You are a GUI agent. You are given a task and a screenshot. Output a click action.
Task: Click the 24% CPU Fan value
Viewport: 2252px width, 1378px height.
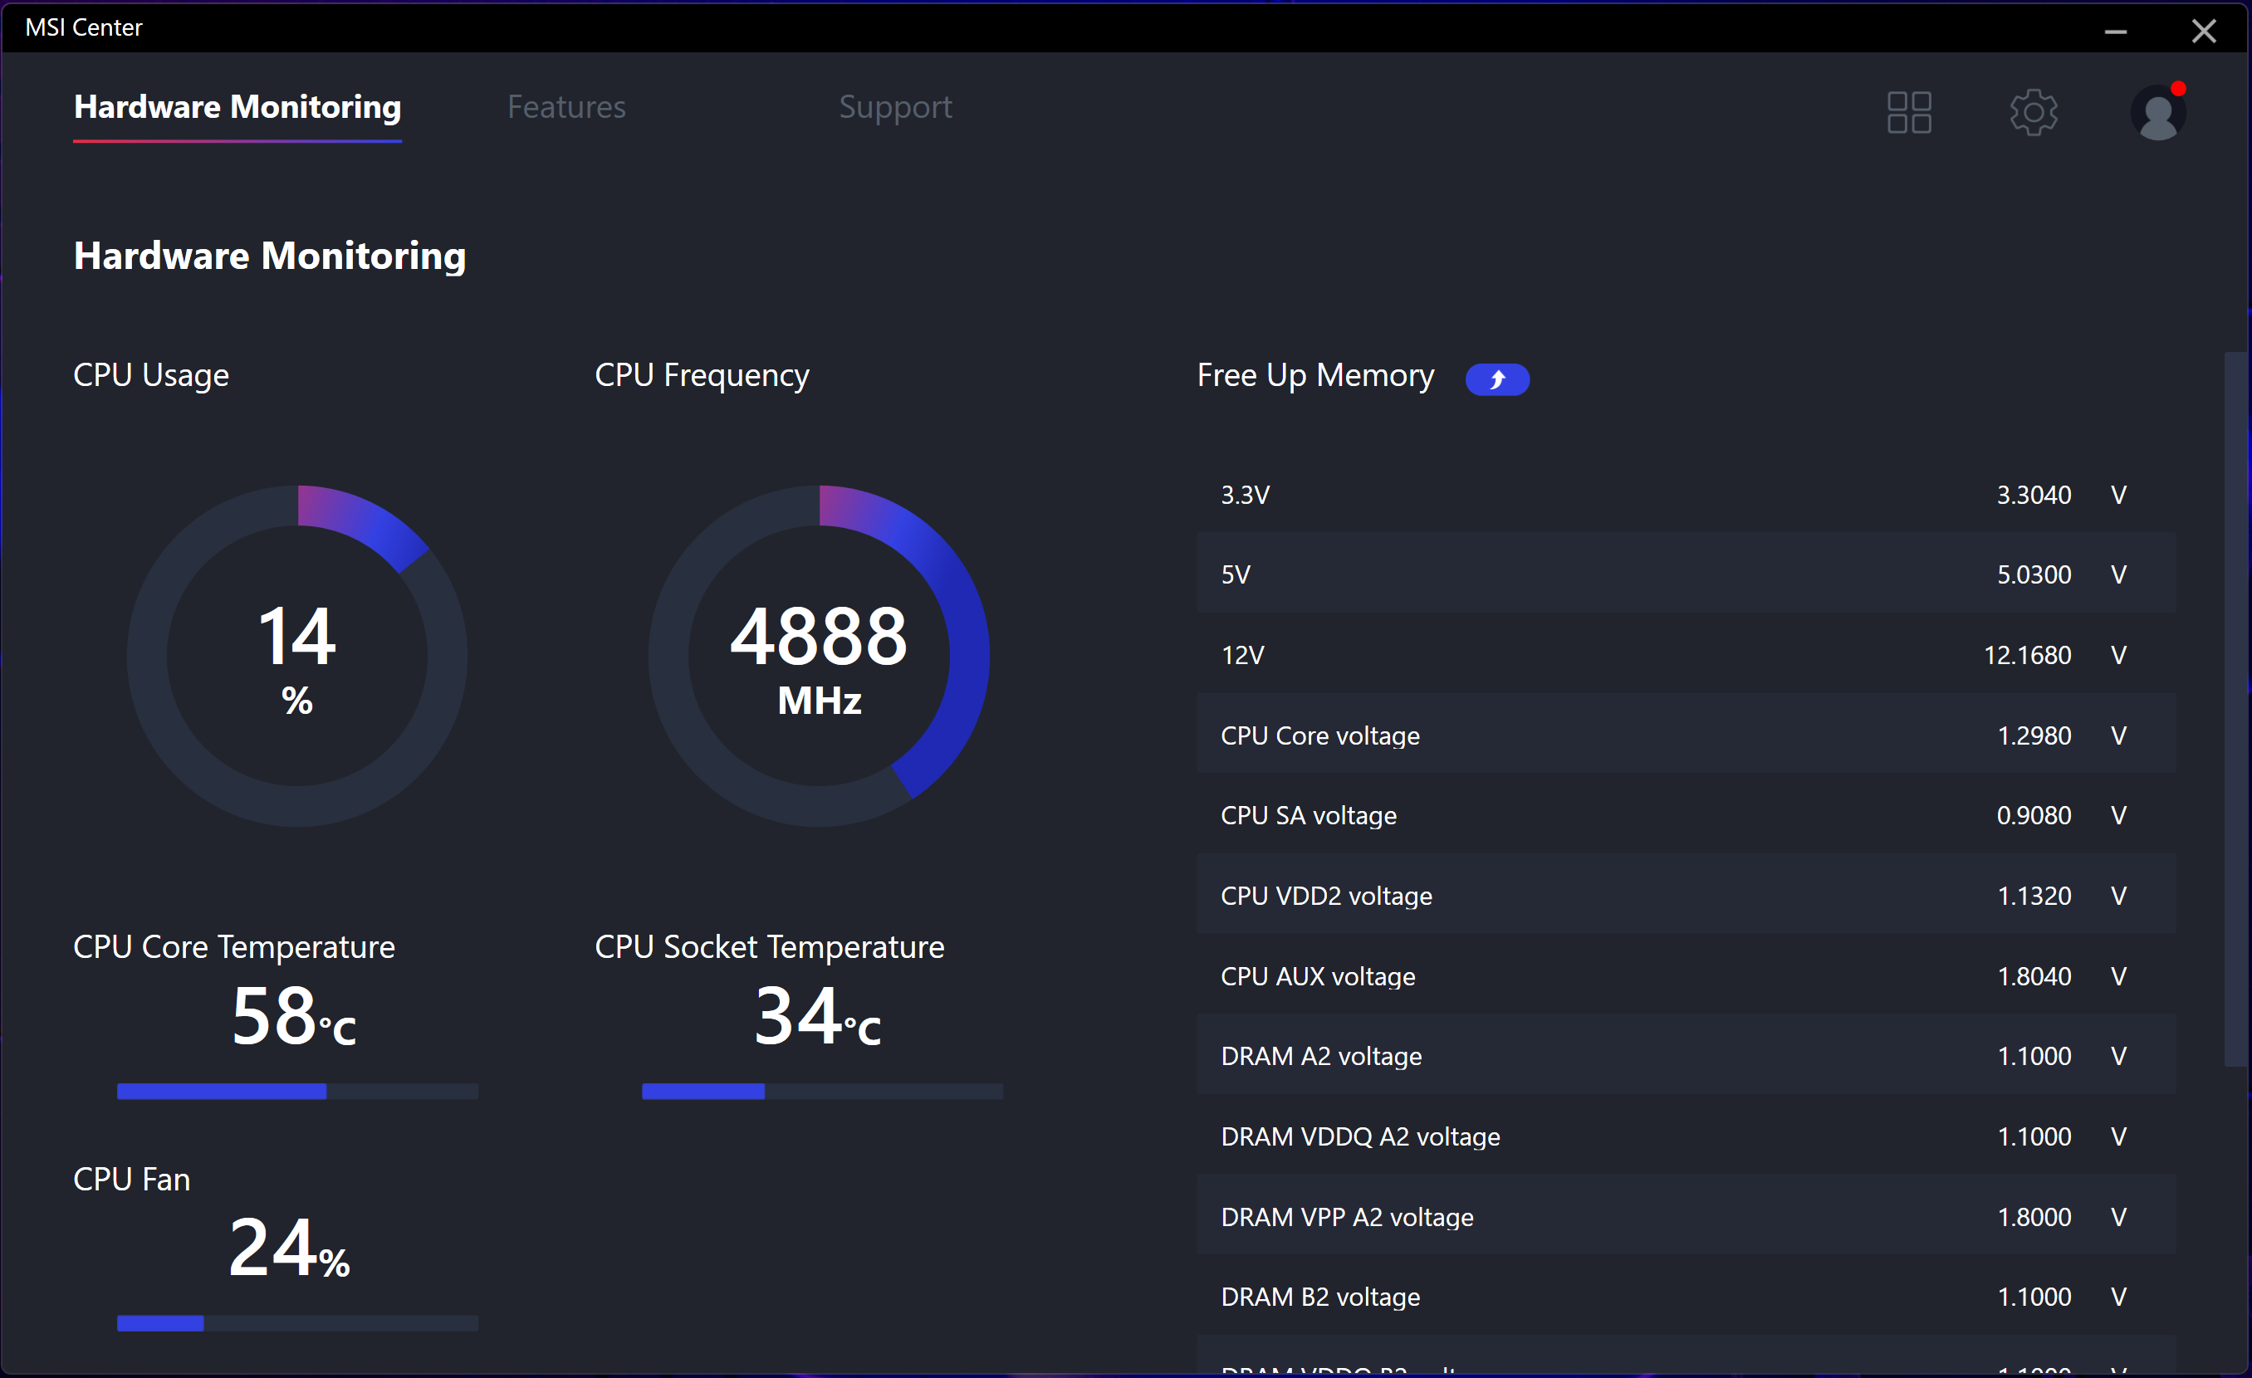289,1249
